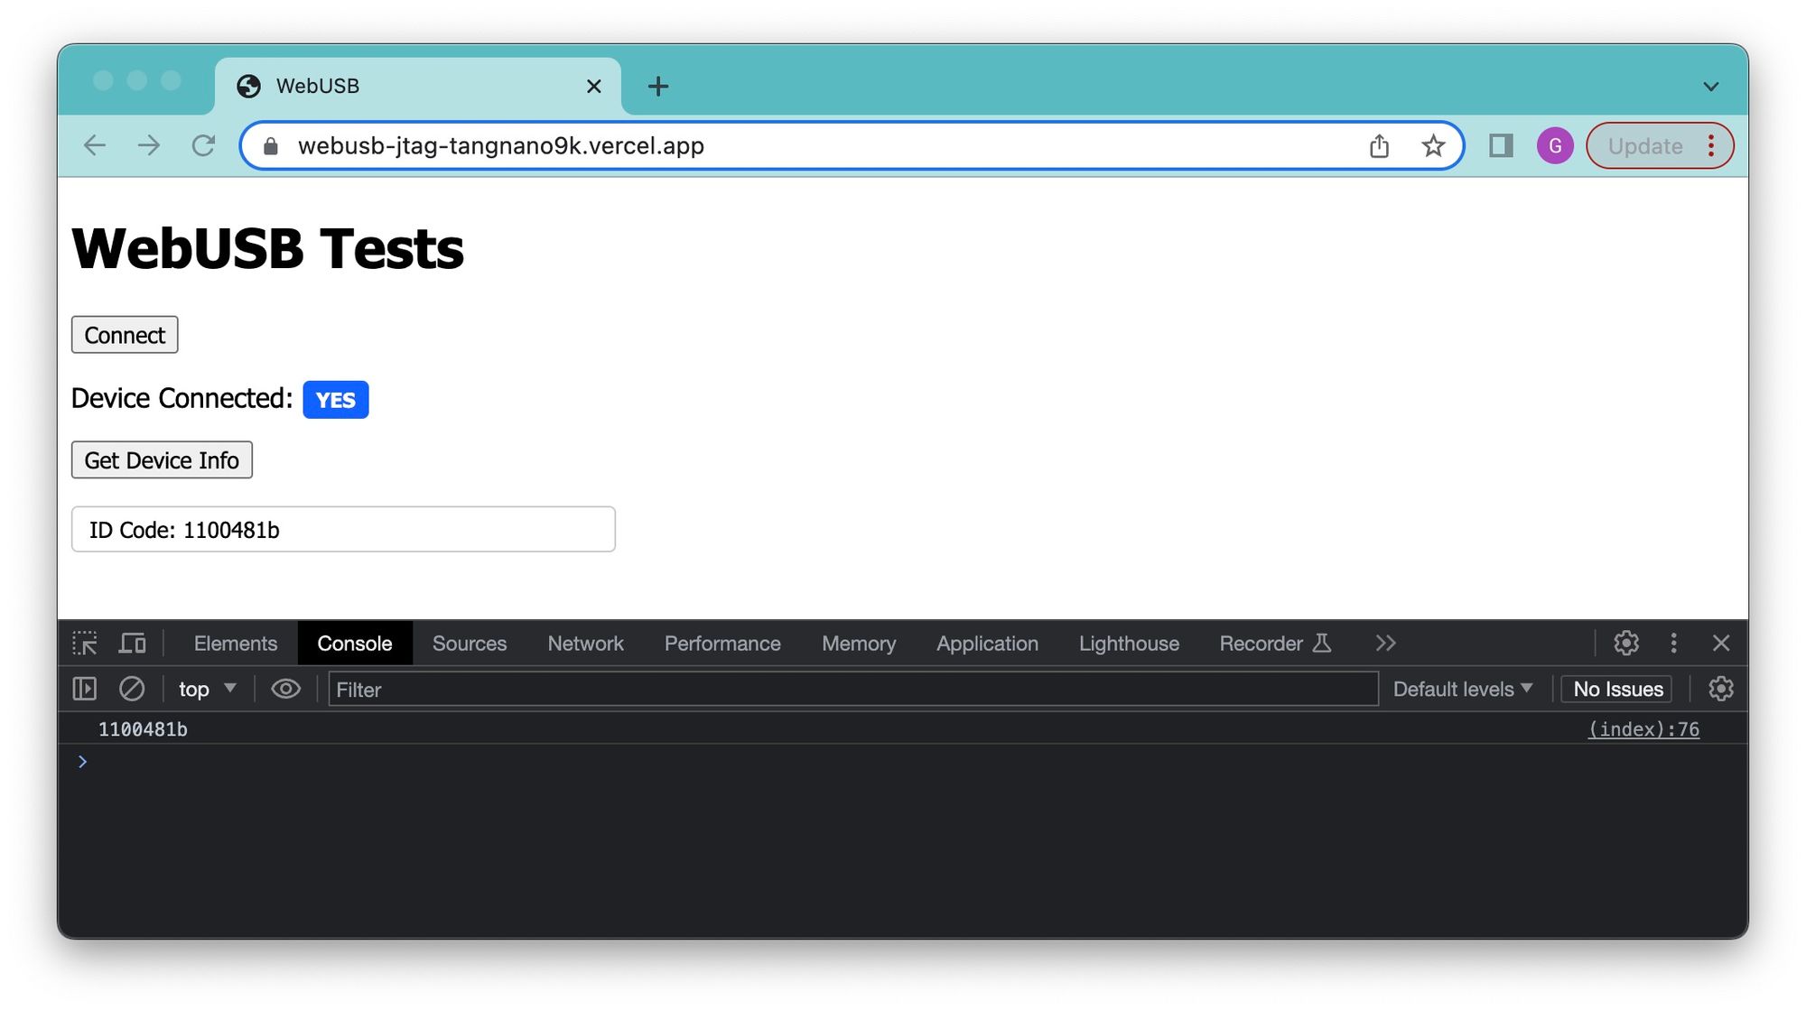Switch to the Network tab
This screenshot has width=1806, height=1010.
585,644
